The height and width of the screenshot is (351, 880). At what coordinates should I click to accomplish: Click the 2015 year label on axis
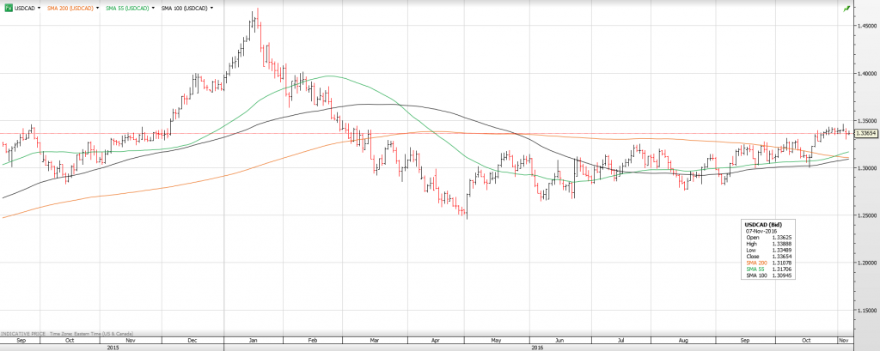pyautogui.click(x=113, y=347)
